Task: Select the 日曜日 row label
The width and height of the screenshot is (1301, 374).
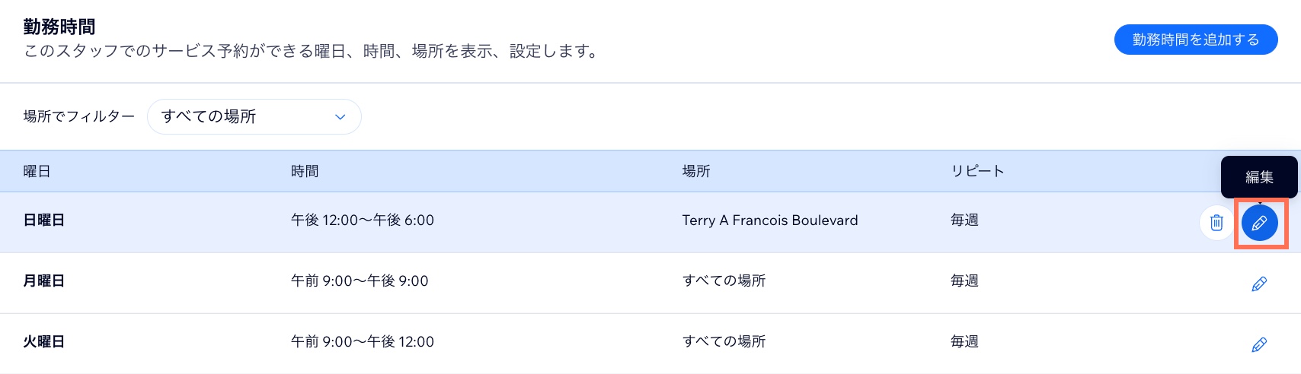Action: [x=44, y=220]
